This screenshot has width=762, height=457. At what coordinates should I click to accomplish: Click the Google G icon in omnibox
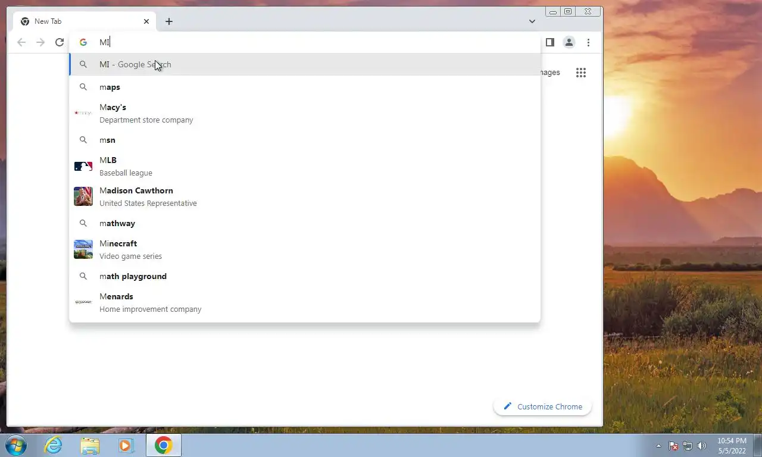tap(83, 42)
